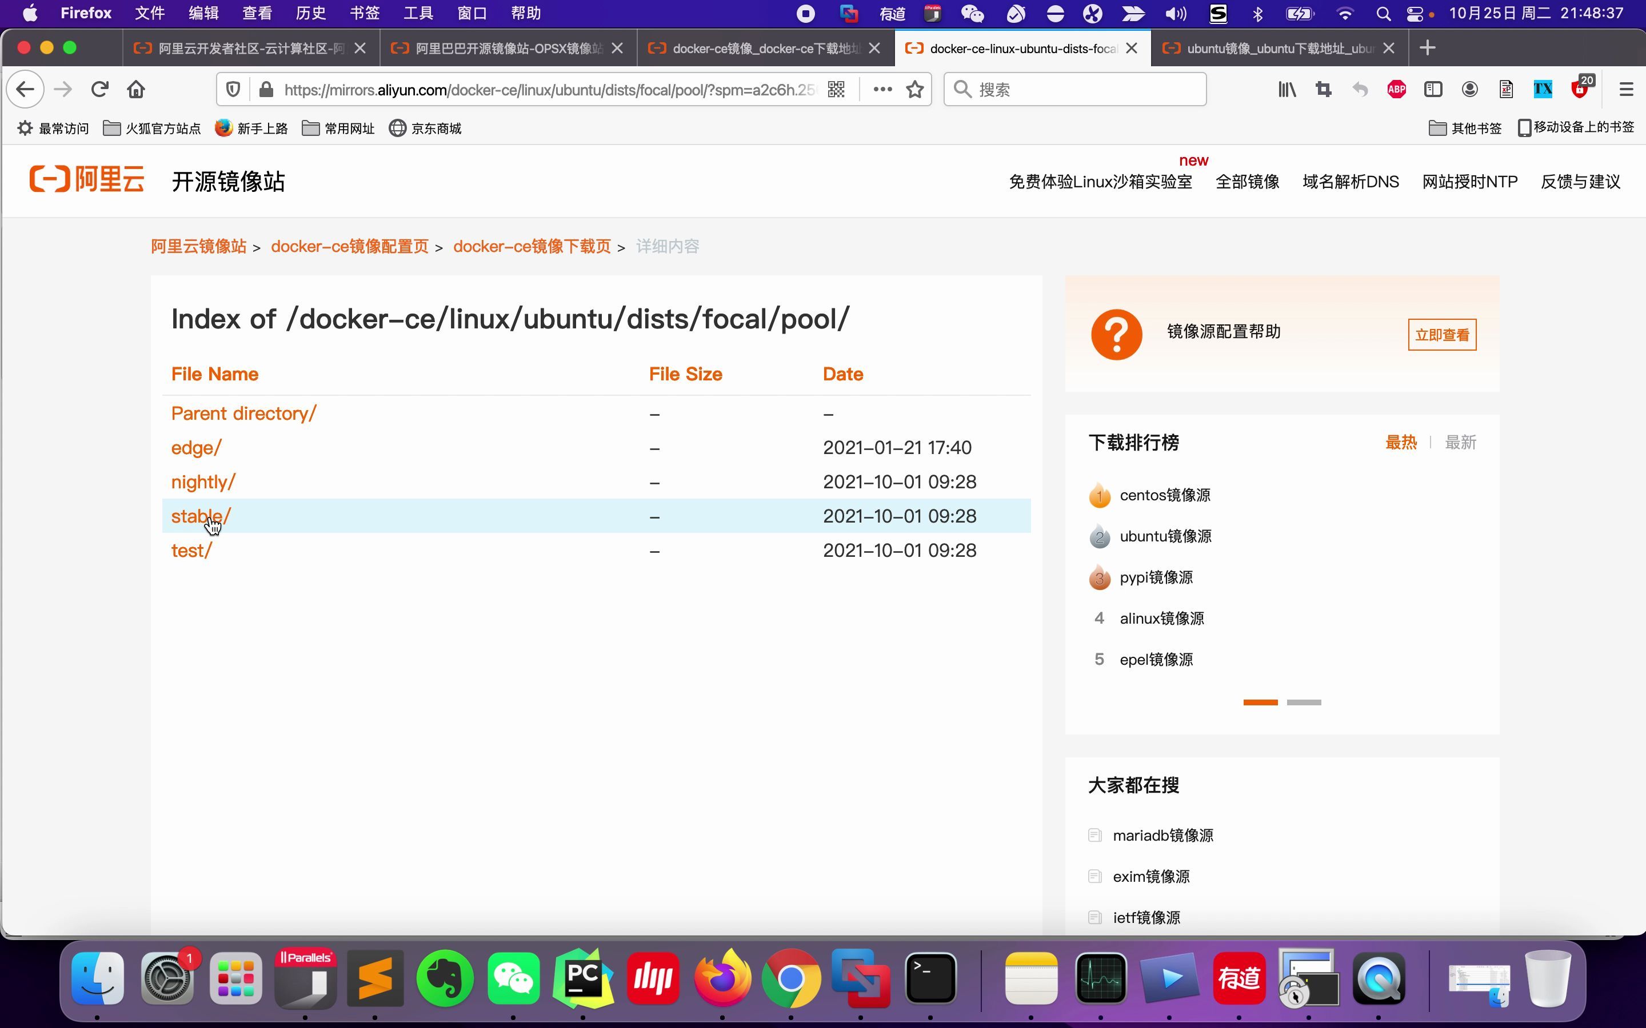Image resolution: width=1646 pixels, height=1028 pixels.
Task: Generate QR code for this page
Action: click(x=836, y=89)
